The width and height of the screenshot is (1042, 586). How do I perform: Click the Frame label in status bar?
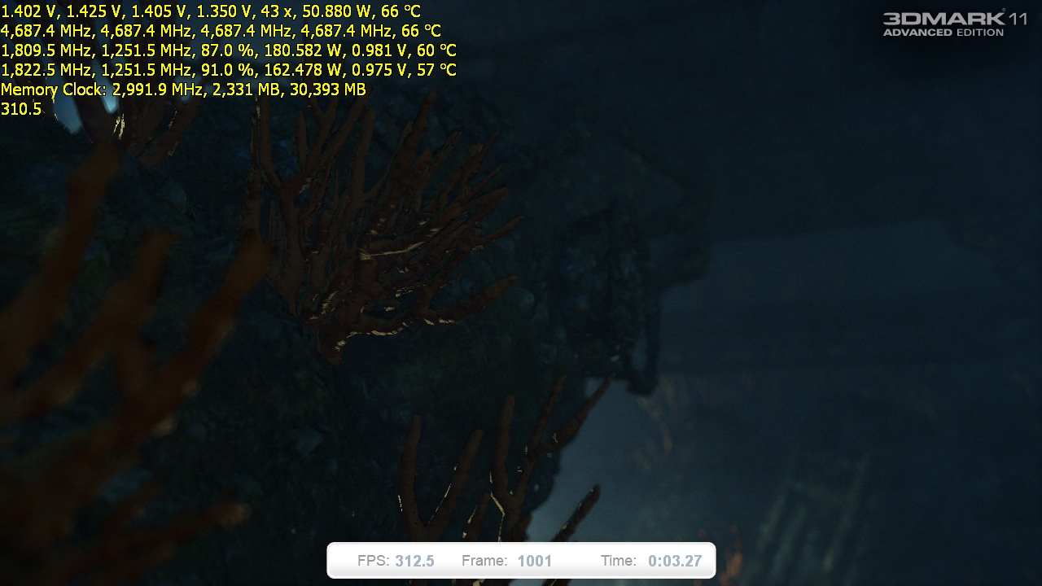[x=485, y=561]
